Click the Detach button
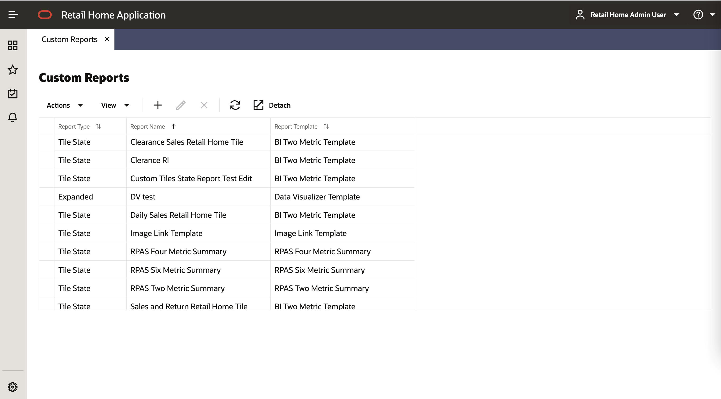Viewport: 721px width, 399px height. [x=272, y=105]
